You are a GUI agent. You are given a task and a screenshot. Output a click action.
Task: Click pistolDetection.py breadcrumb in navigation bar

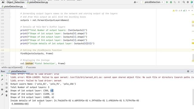pyautogui.click(x=38, y=2)
